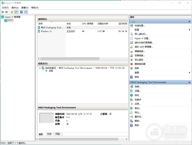192x145 pixels.
Task: Go back using the toolbar back arrow
Action: click(x=3, y=12)
